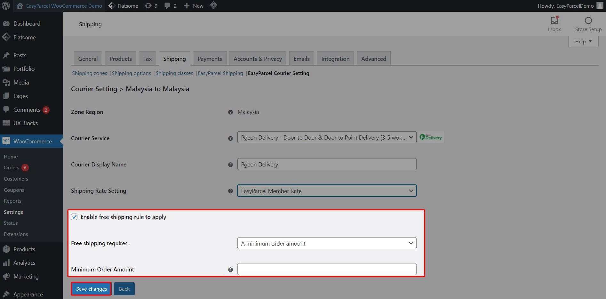The image size is (606, 299).
Task: Click help icon next to Minimum Order Amount
Action: pos(230,270)
